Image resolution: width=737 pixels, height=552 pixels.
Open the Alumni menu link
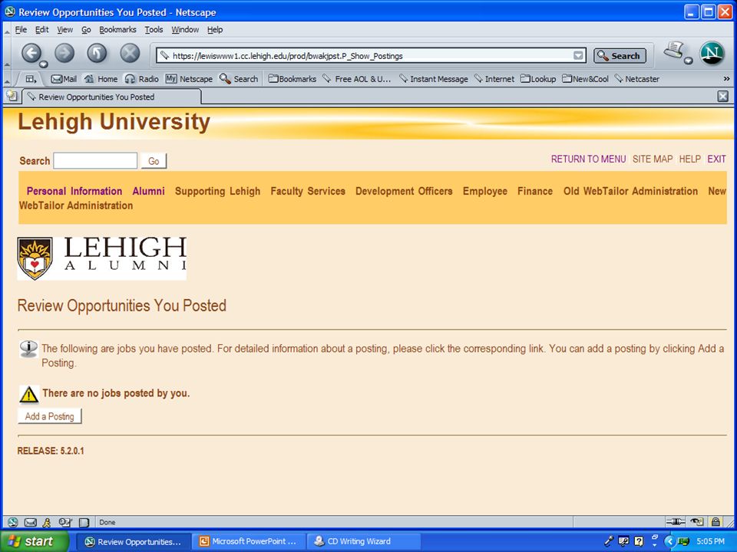148,191
